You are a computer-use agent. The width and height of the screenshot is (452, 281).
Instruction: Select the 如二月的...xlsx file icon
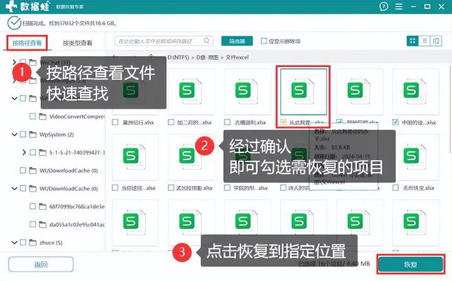coord(190,91)
